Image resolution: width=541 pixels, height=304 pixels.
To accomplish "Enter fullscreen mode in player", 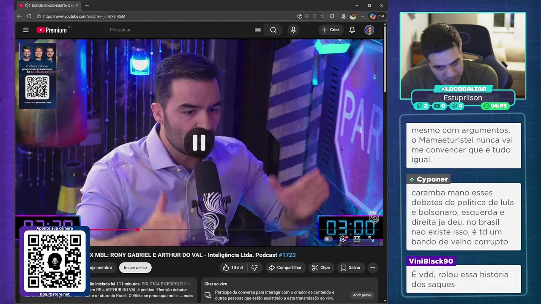I will [371, 239].
